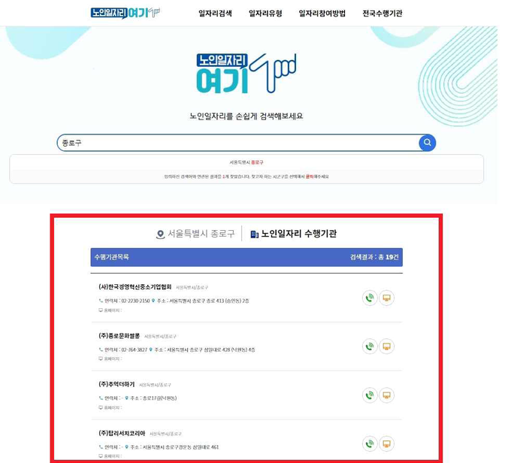Switch to 노인일자리 수행기관 tab
Screen dimensions: 511x463
click(x=293, y=234)
